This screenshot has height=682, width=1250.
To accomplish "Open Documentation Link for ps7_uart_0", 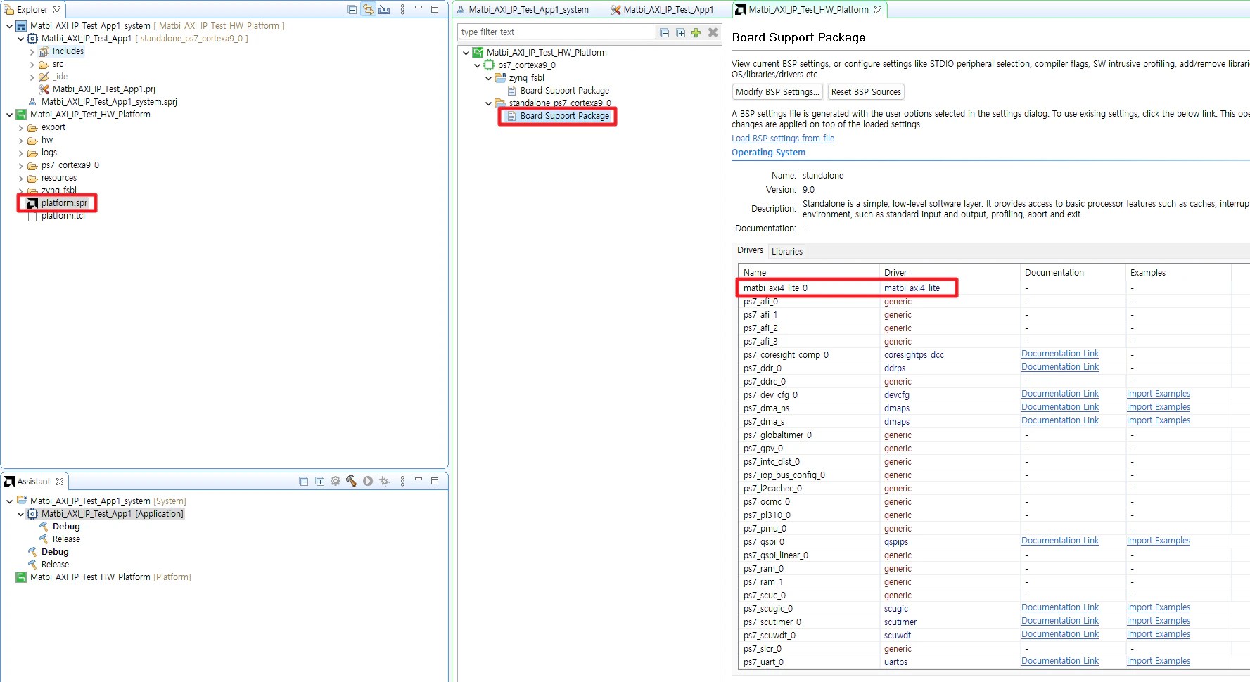I will point(1060,661).
